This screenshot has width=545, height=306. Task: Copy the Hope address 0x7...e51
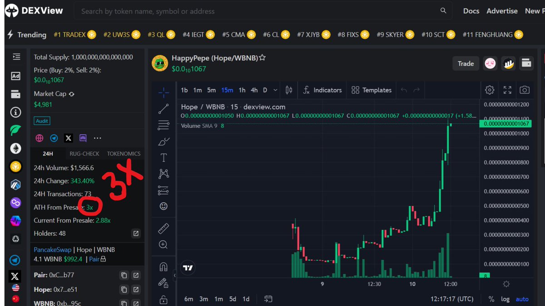tap(124, 290)
